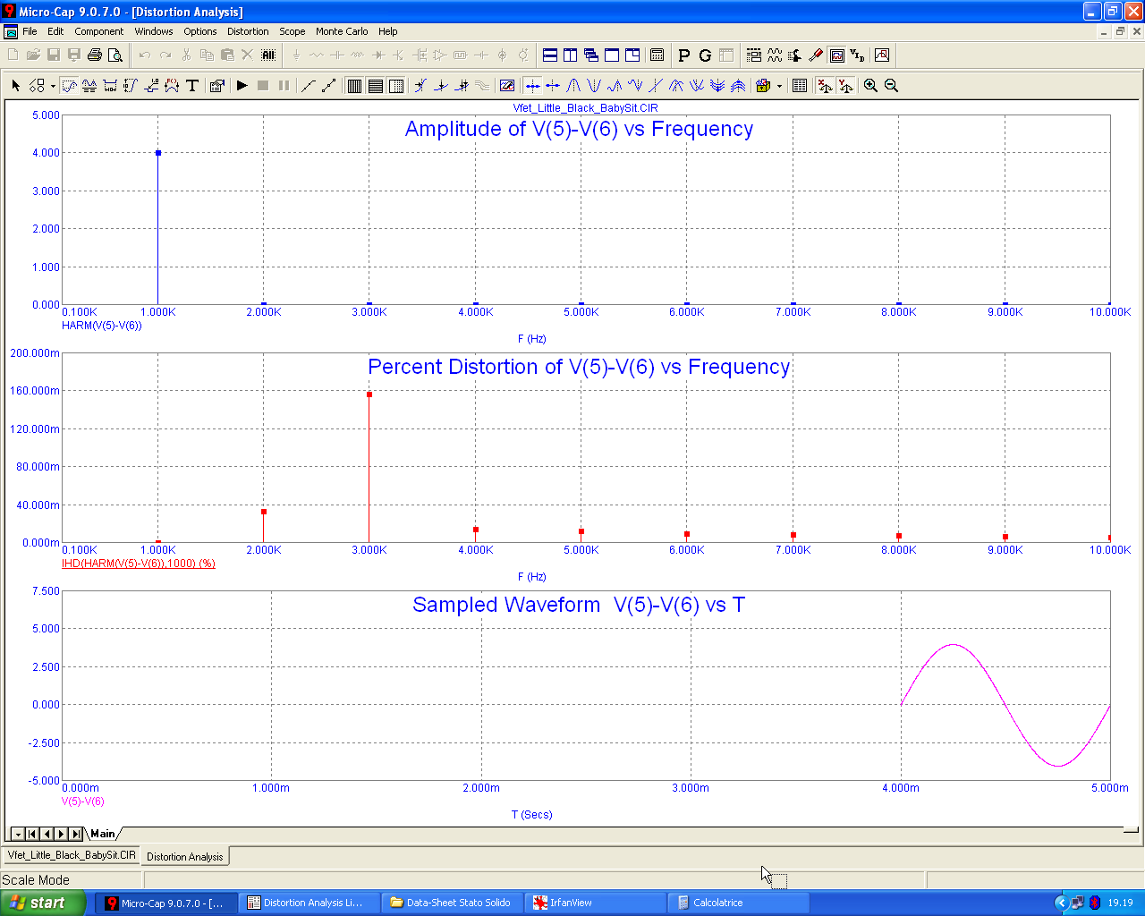Open the Component menu

point(99,31)
